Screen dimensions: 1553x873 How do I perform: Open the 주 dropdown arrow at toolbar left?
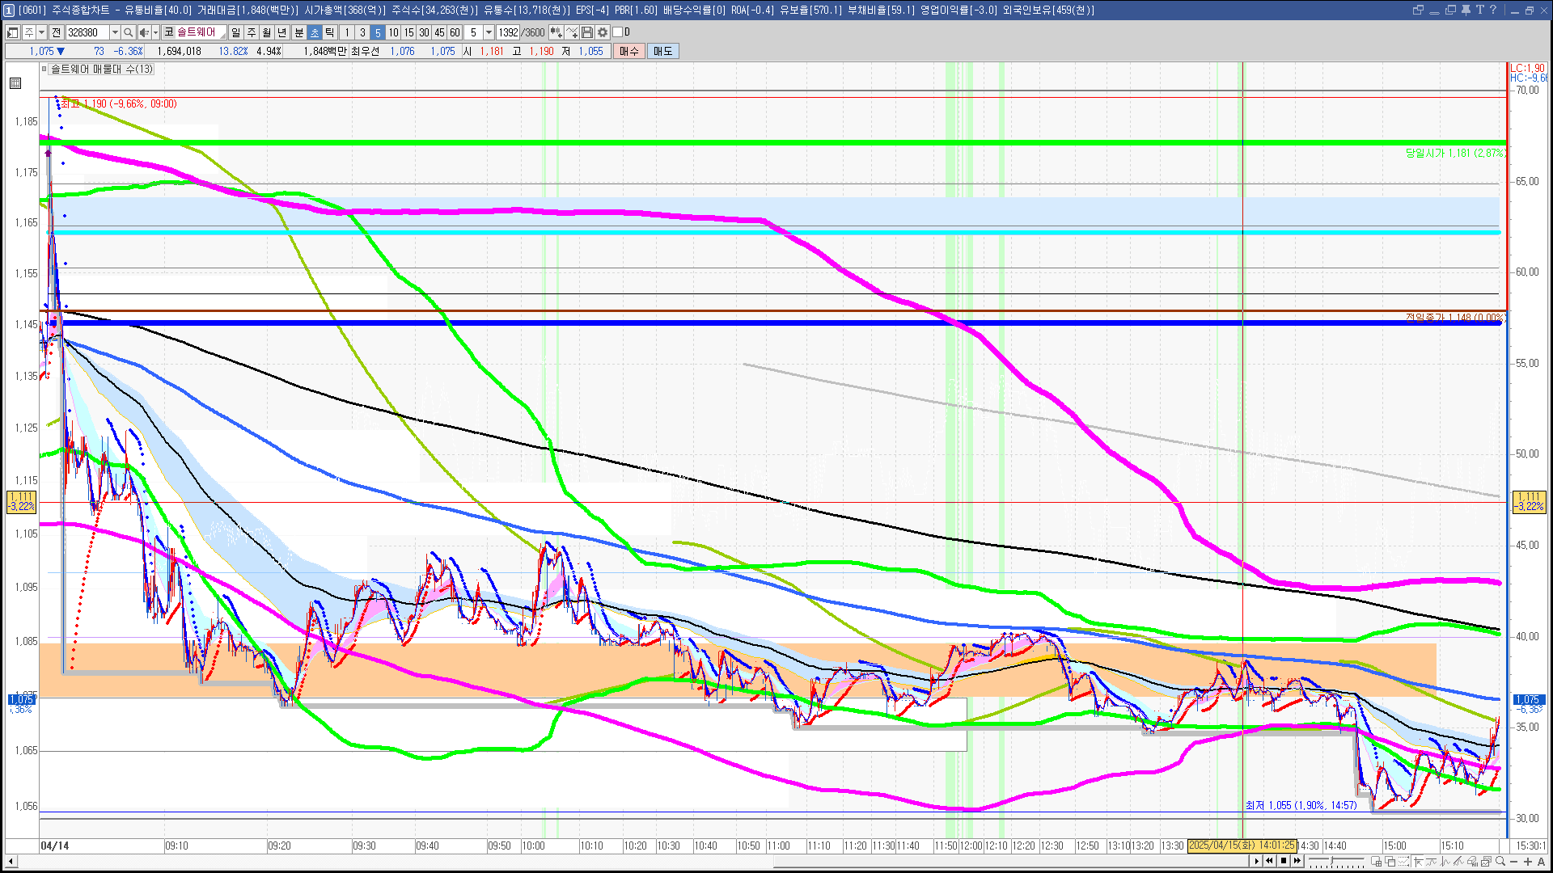tap(41, 32)
